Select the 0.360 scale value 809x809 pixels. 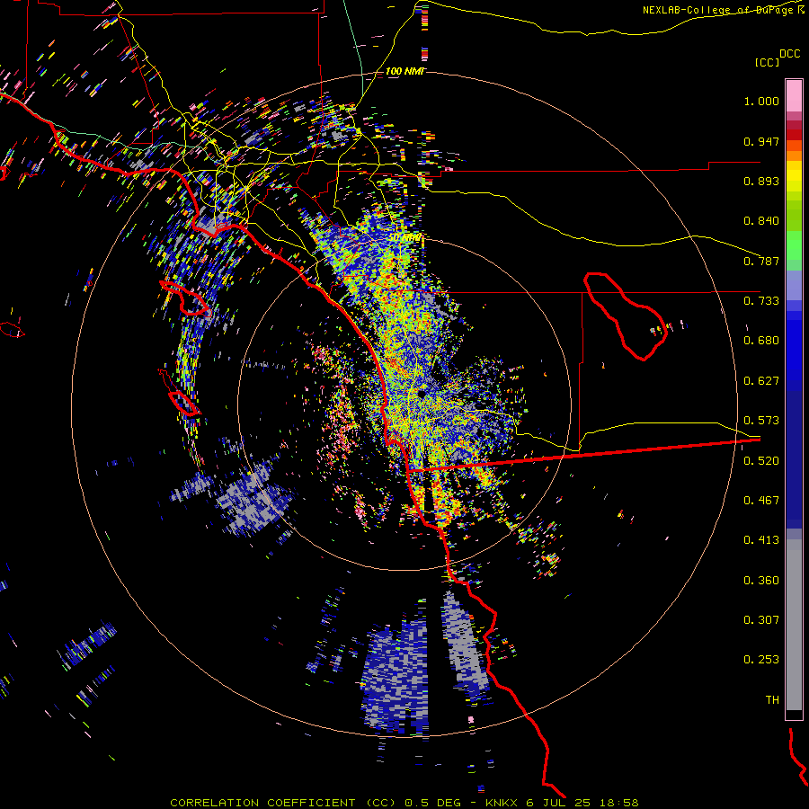[761, 581]
